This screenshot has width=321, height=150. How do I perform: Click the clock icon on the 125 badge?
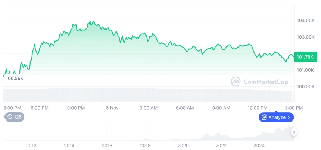(10, 117)
